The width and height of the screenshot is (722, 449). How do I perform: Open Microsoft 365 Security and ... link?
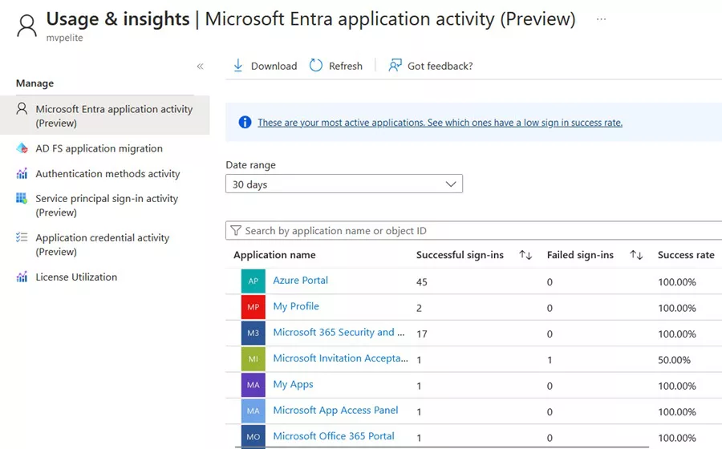click(x=339, y=332)
